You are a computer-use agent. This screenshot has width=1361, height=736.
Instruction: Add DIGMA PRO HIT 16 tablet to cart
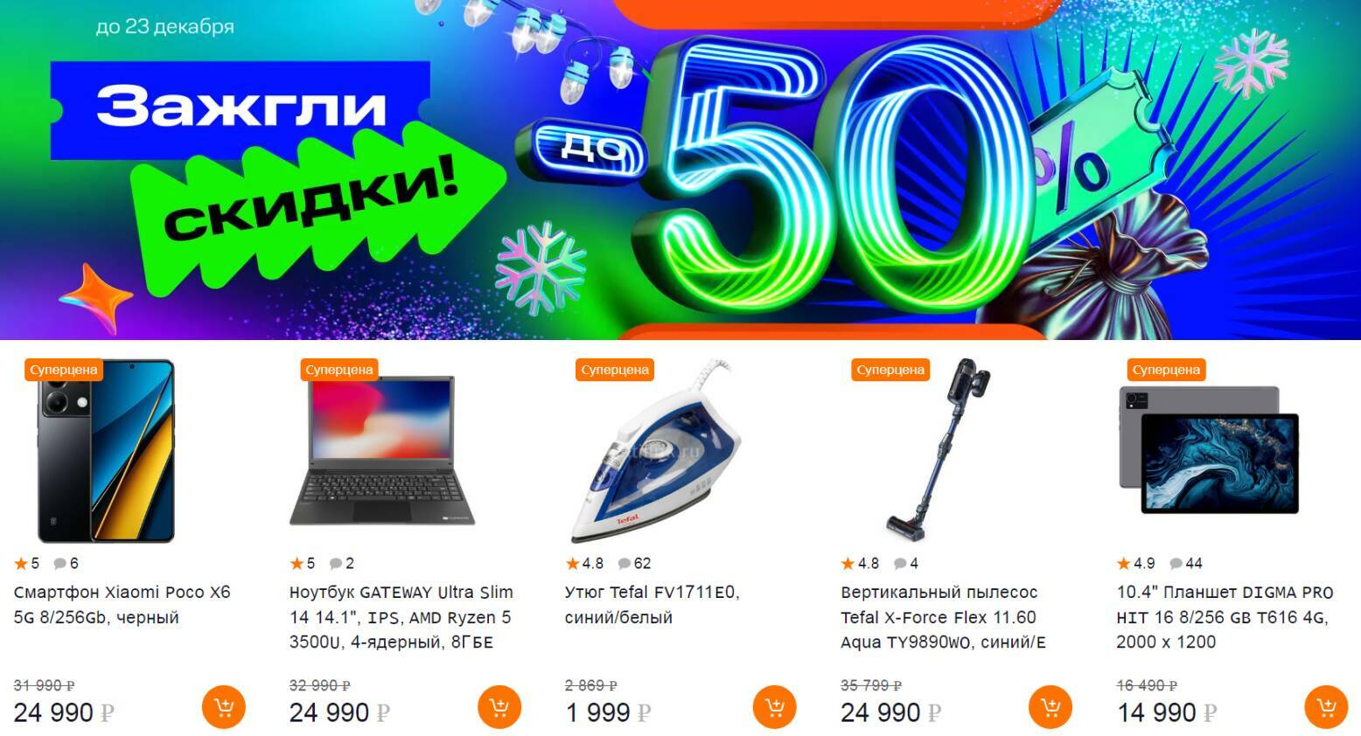(1326, 707)
